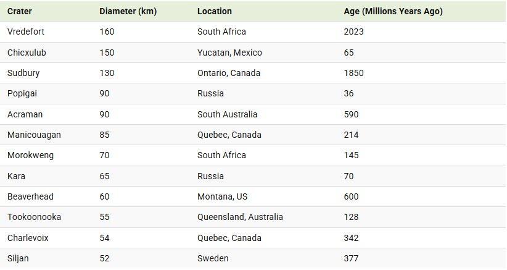Click the Popigai crater cell

pyautogui.click(x=23, y=93)
